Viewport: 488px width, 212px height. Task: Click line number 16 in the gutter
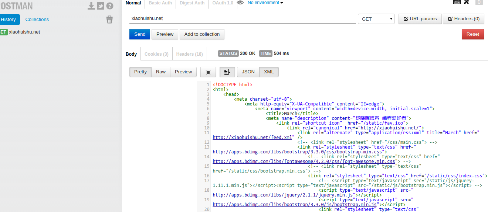click(x=207, y=176)
